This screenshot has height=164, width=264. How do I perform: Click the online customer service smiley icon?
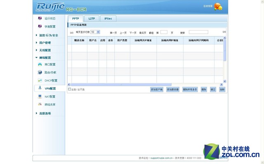pos(218,7)
